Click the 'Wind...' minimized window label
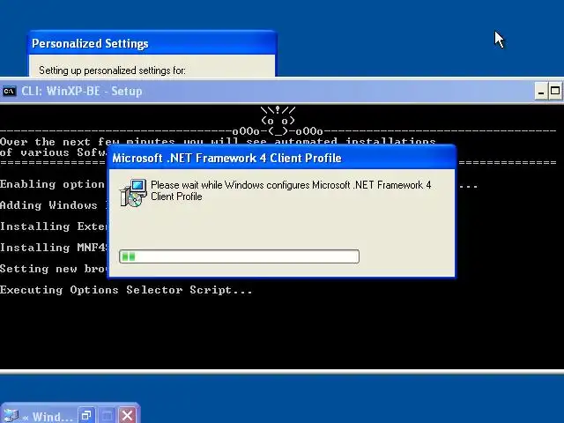The width and height of the screenshot is (564, 423). tap(53, 417)
